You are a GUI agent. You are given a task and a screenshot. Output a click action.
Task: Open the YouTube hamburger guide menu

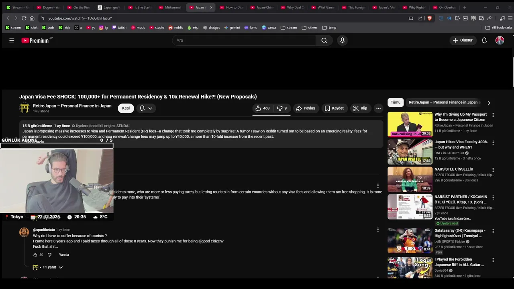click(12, 40)
